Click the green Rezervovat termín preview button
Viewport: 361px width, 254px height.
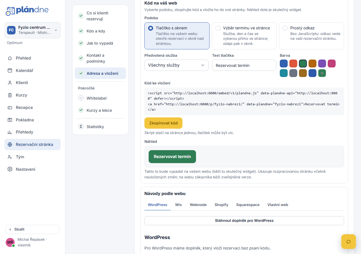click(x=172, y=157)
